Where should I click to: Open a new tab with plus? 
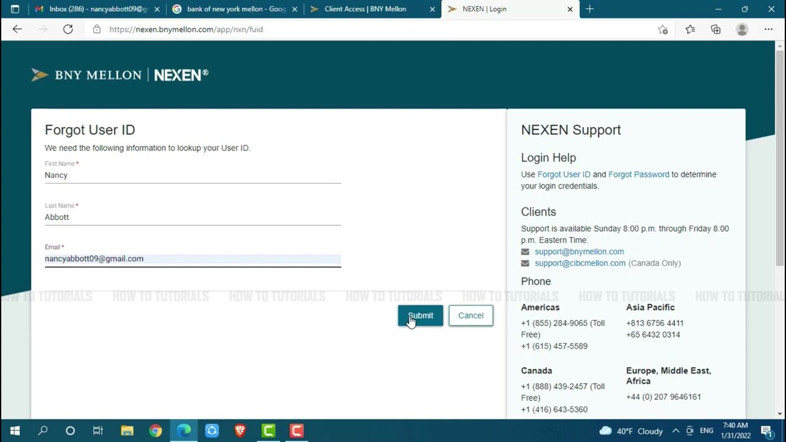[589, 9]
